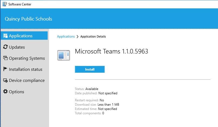Open the Device compliance label

click(27, 81)
